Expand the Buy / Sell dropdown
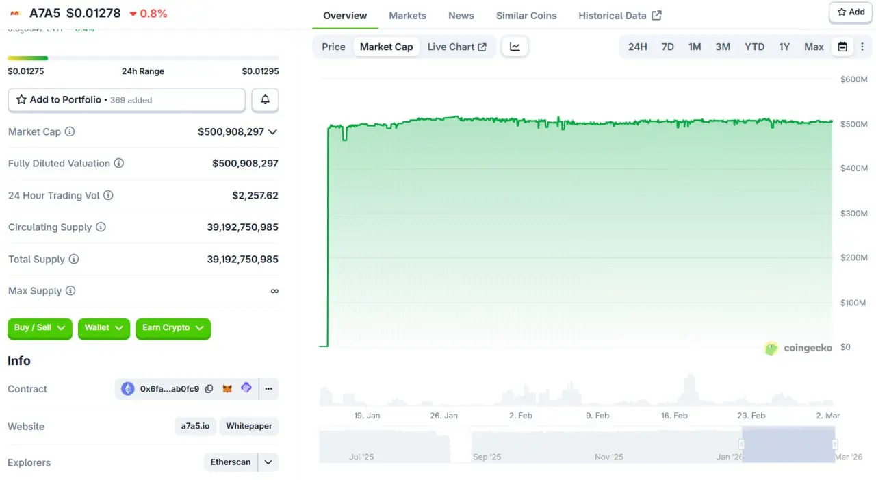Viewport: 876px width, 480px height. click(x=40, y=328)
